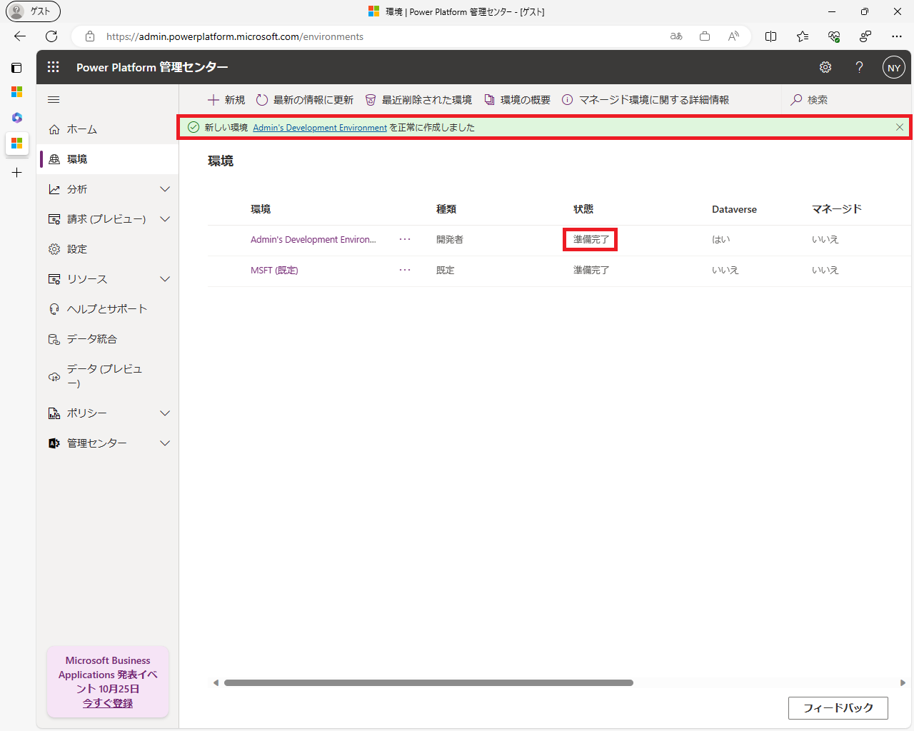The width and height of the screenshot is (914, 731).
Task: View site information lock icon
Action: pyautogui.click(x=90, y=36)
